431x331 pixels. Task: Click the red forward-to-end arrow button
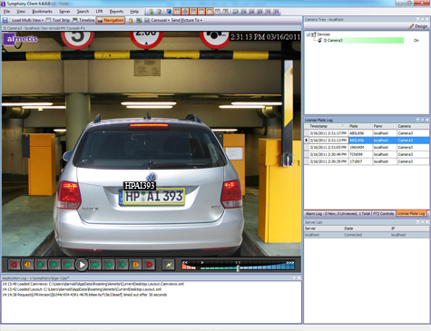[x=149, y=265]
